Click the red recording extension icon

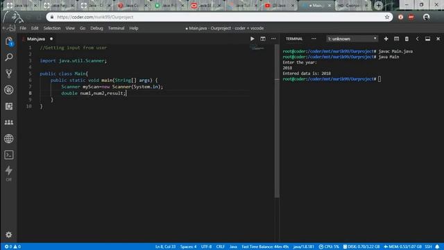400,17
